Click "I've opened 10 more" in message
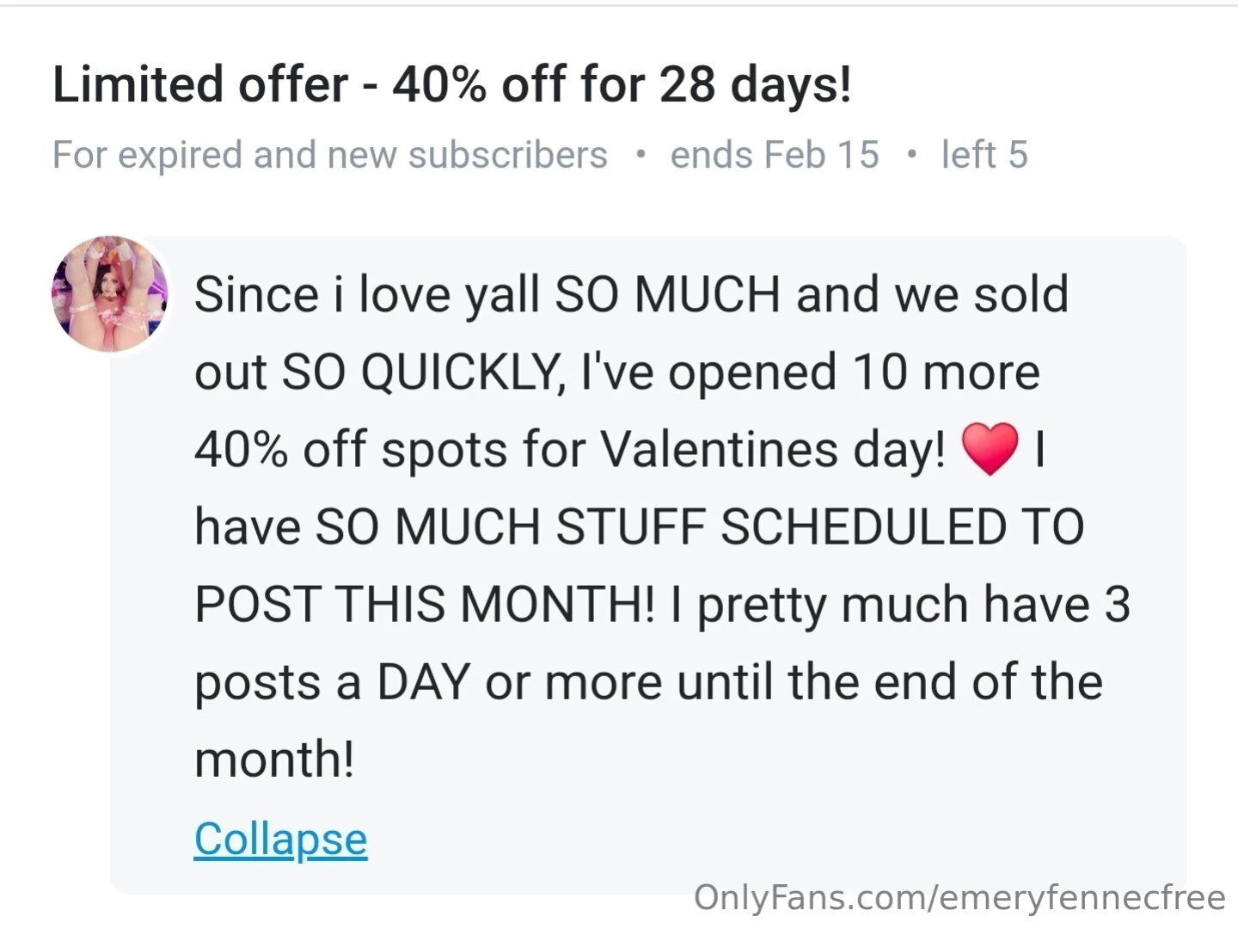Viewport: 1238px width, 929px height. pyautogui.click(x=810, y=372)
